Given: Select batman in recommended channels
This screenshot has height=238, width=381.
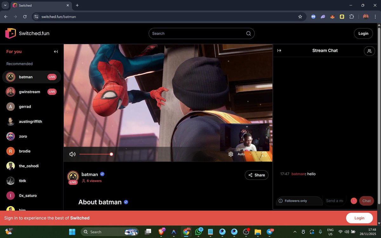Looking at the screenshot, I should [x=31, y=77].
